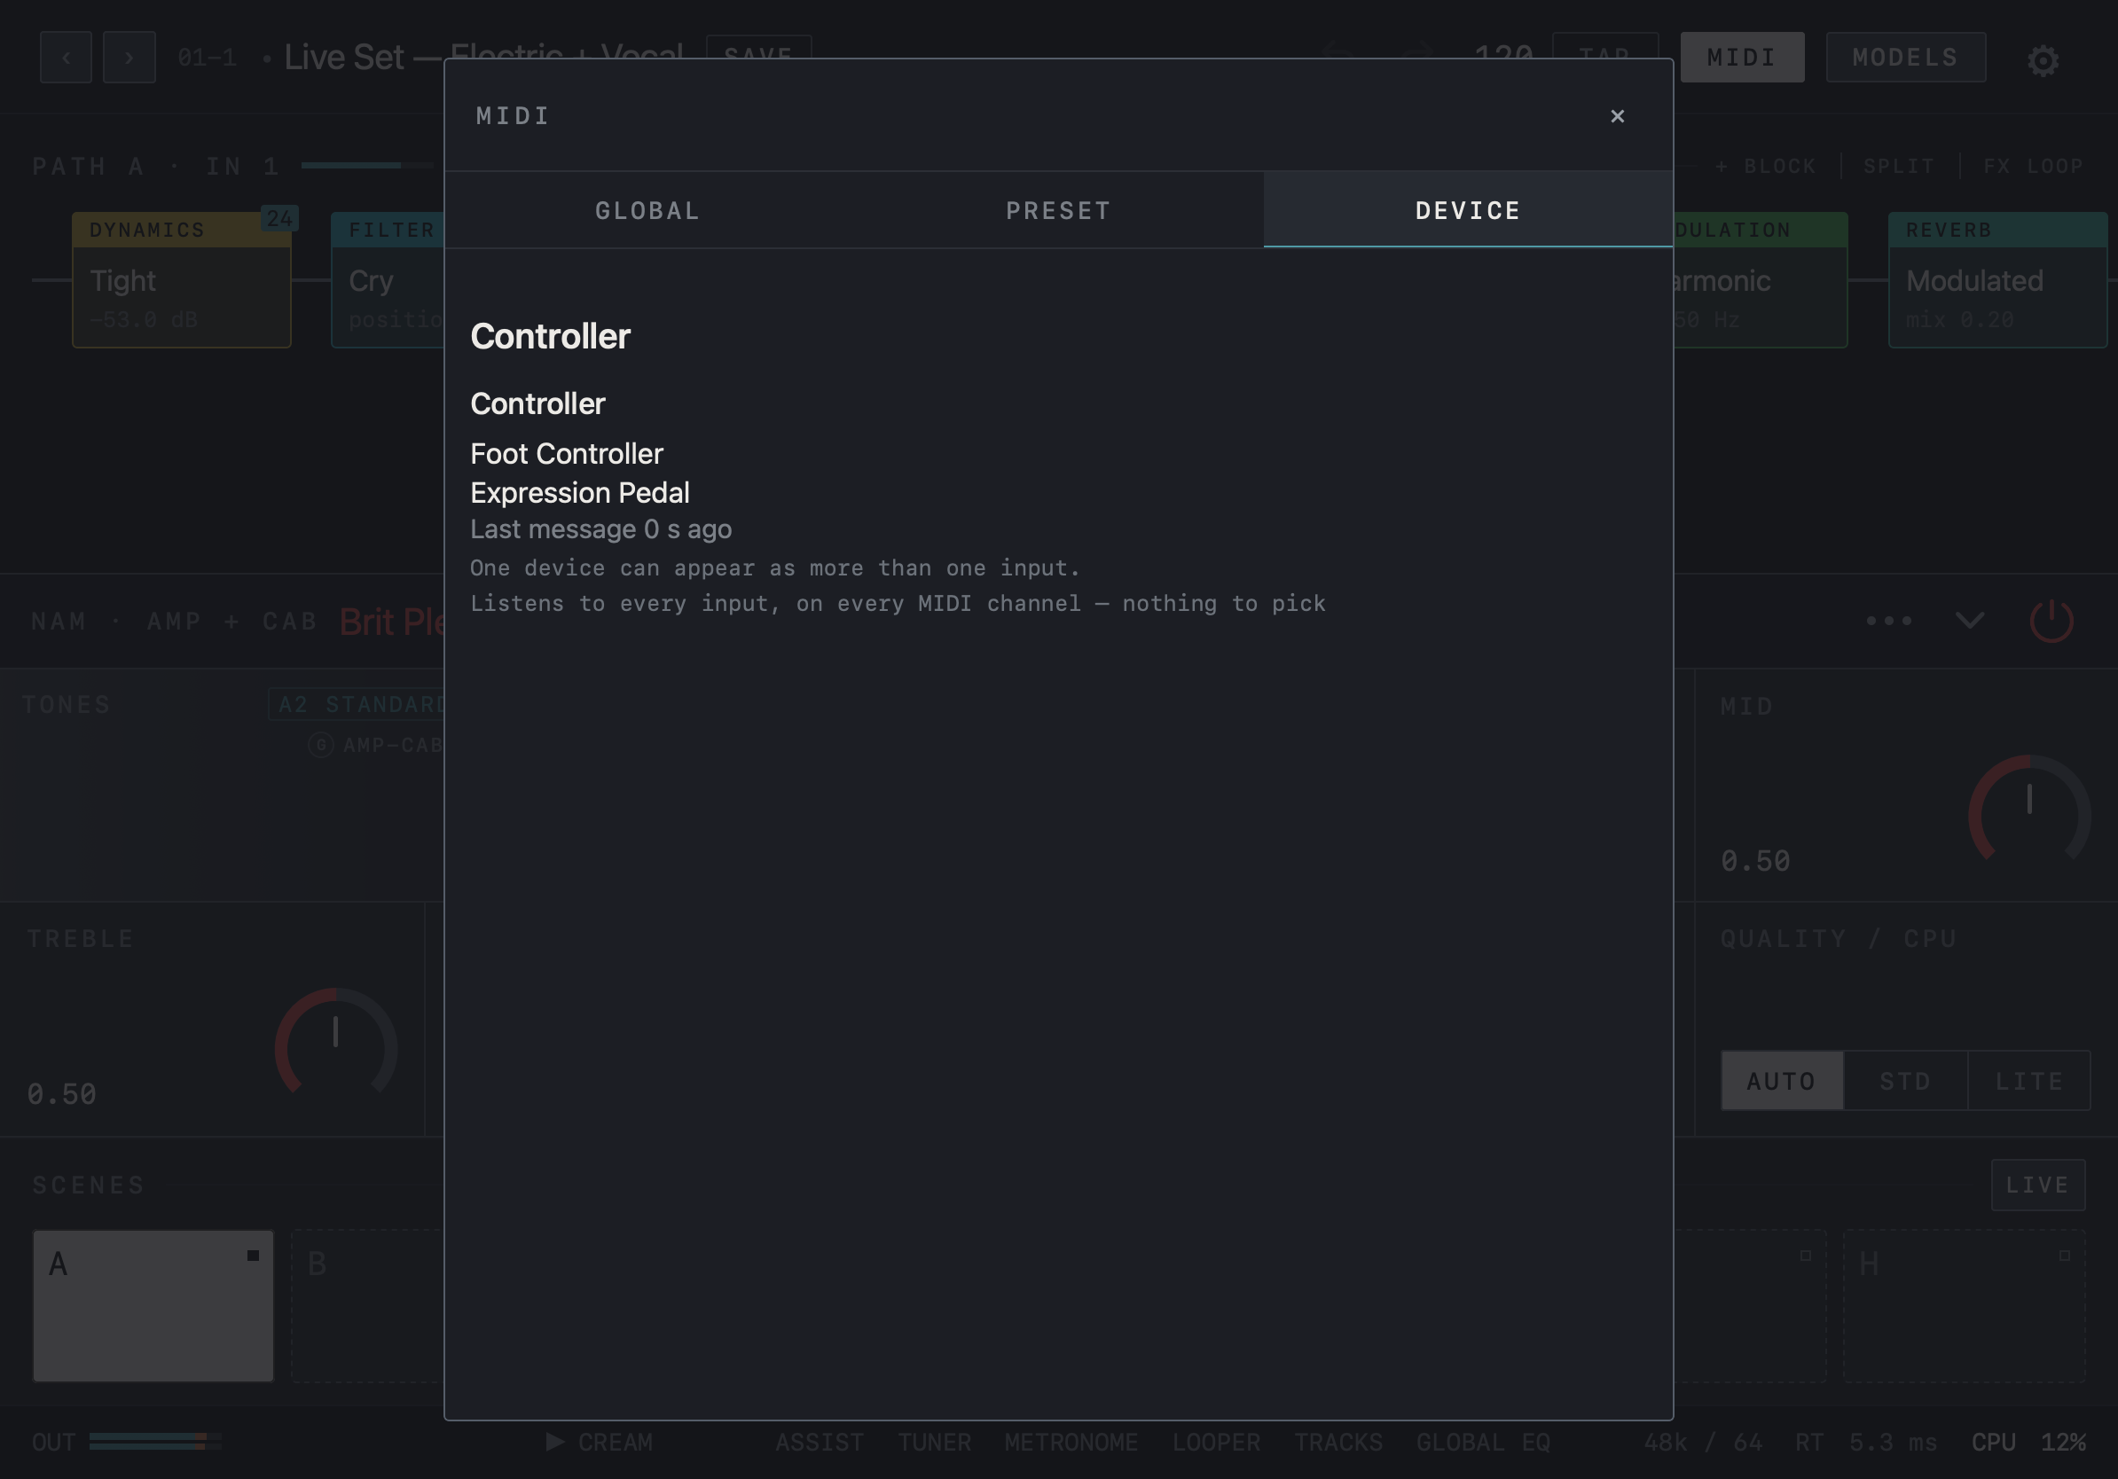The height and width of the screenshot is (1479, 2118).
Task: Click the Foot Controller entry
Action: pos(567,454)
